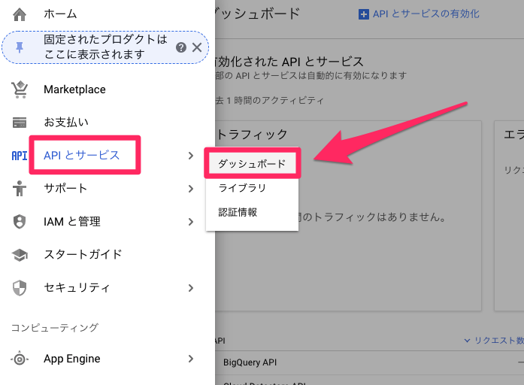Image resolution: width=524 pixels, height=385 pixels.
Task: Expand the サポート submenu chevron
Action: 191,189
